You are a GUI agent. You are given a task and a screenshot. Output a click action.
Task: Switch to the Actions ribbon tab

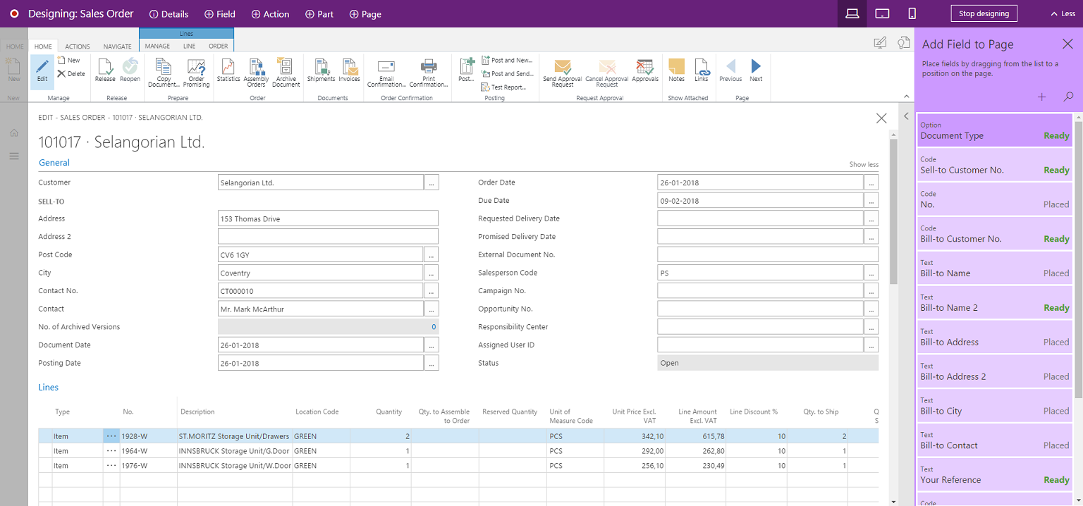tap(78, 47)
